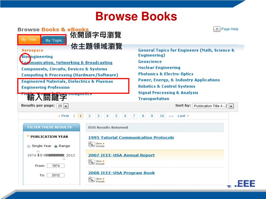Go to results page 5
This screenshot has width=266, height=199.
tap(116, 116)
